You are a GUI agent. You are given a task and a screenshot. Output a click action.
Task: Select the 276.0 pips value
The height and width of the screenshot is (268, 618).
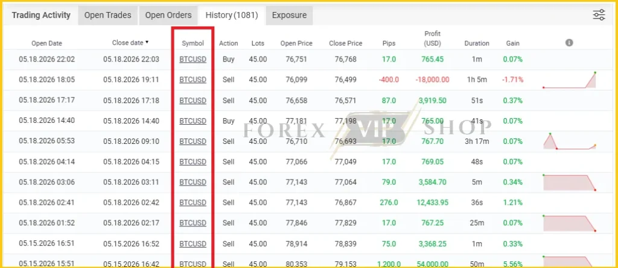389,203
